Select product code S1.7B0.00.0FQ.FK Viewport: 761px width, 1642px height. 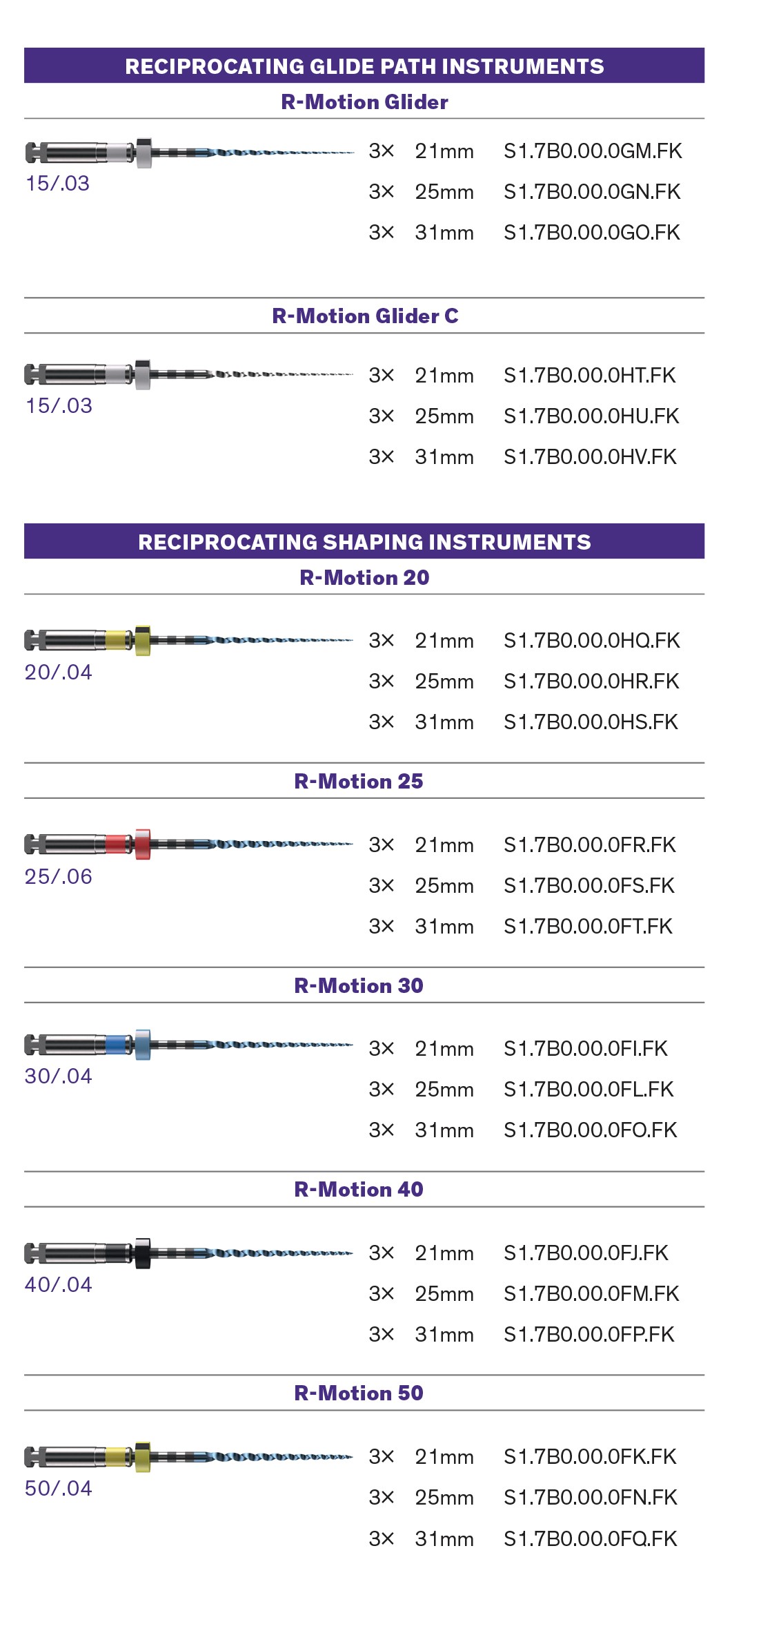(x=591, y=1539)
